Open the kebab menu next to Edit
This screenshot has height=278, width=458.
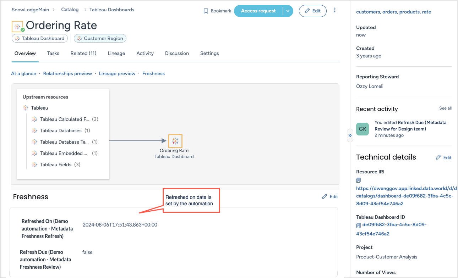[x=335, y=11]
